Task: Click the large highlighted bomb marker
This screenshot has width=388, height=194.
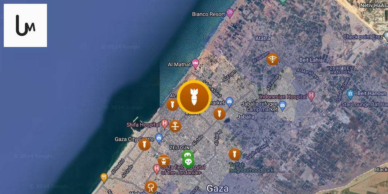Action: (x=194, y=97)
